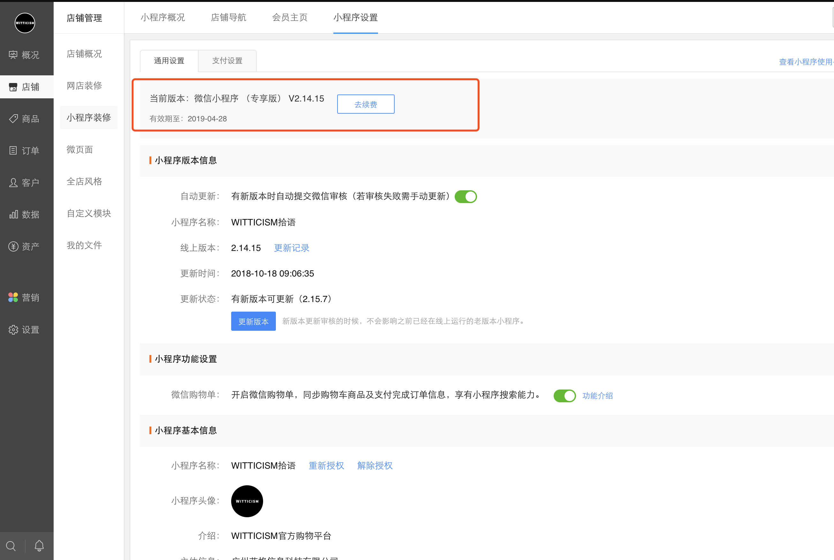Open the notification bell icon
This screenshot has width=834, height=560.
(x=39, y=546)
